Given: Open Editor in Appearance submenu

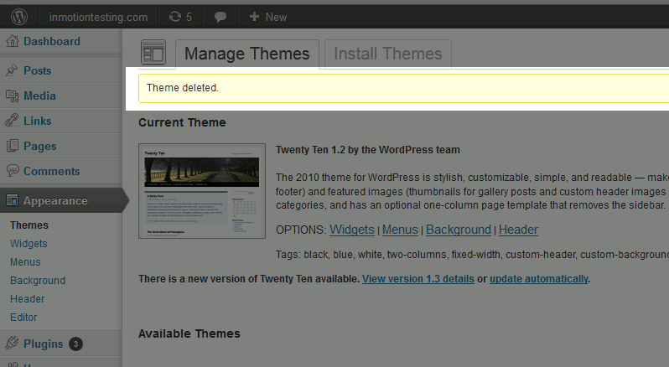Looking at the screenshot, I should [x=23, y=317].
